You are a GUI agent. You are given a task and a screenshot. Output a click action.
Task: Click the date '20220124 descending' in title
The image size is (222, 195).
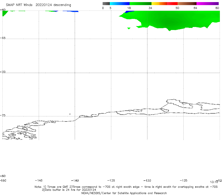(53, 5)
